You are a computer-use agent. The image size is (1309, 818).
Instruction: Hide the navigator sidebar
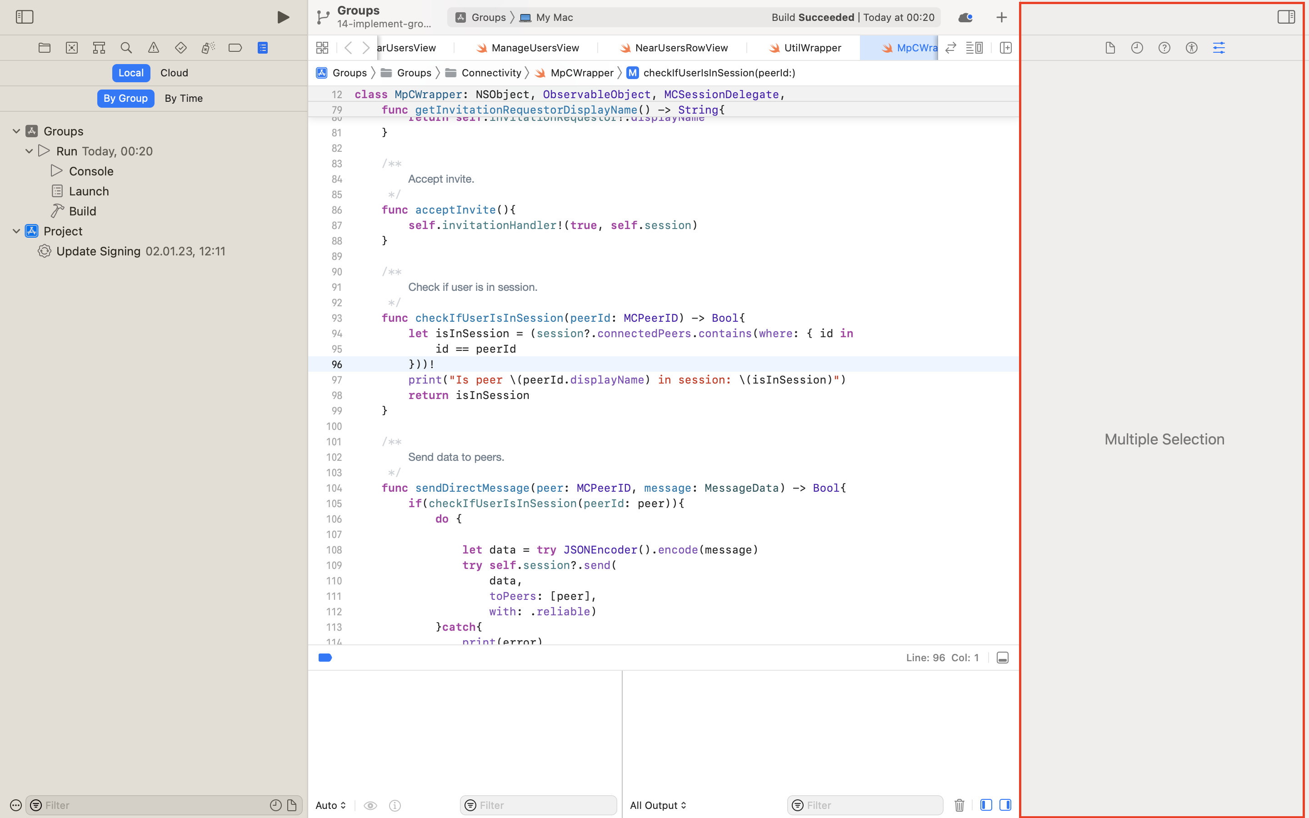(25, 17)
